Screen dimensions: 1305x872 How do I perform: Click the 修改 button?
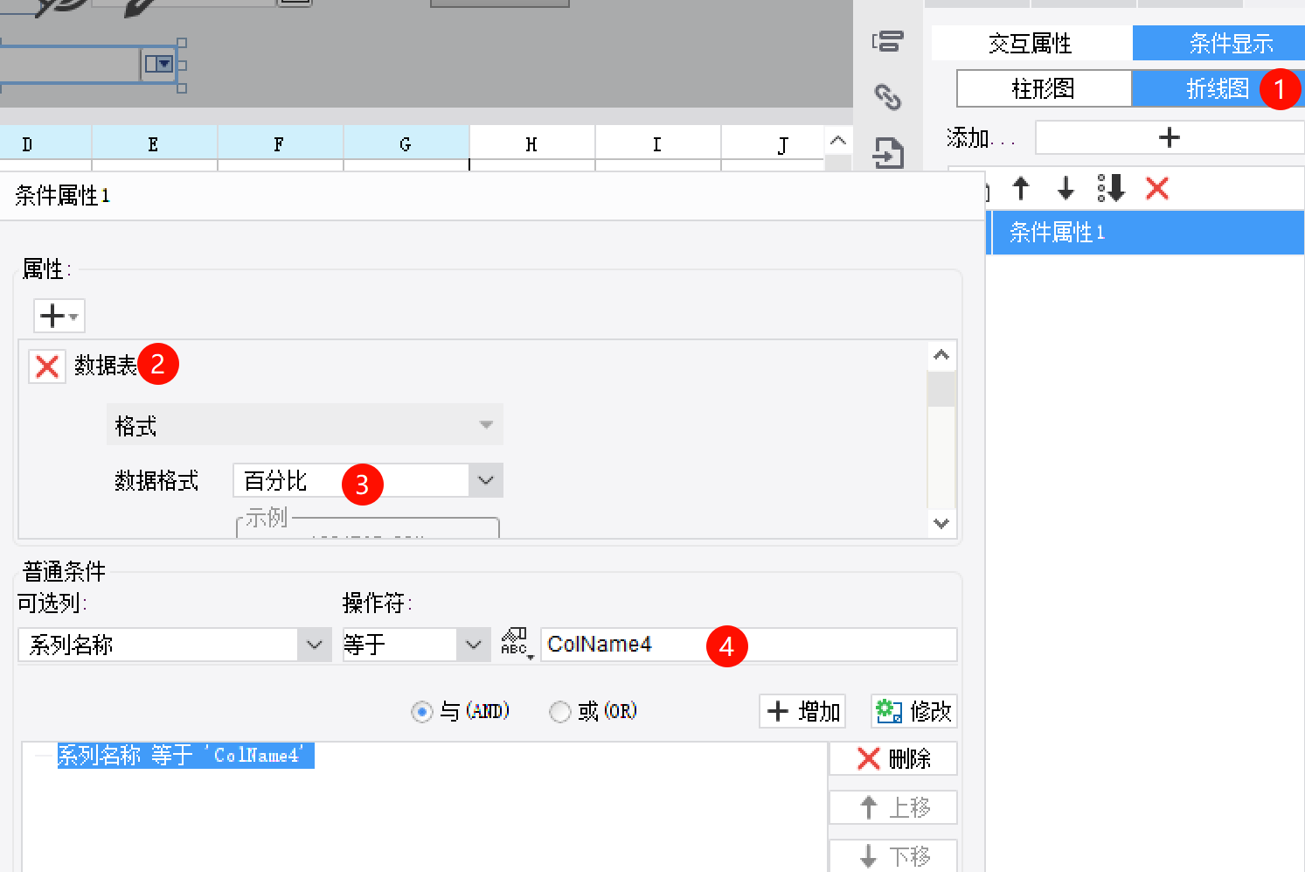click(914, 711)
